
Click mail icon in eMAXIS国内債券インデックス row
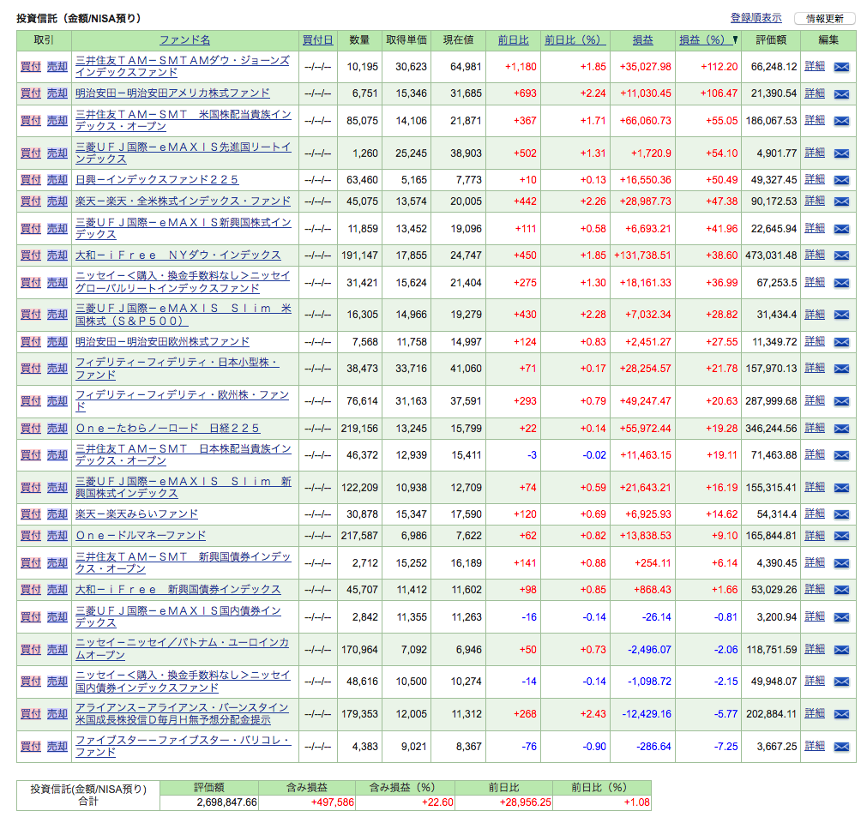[841, 617]
